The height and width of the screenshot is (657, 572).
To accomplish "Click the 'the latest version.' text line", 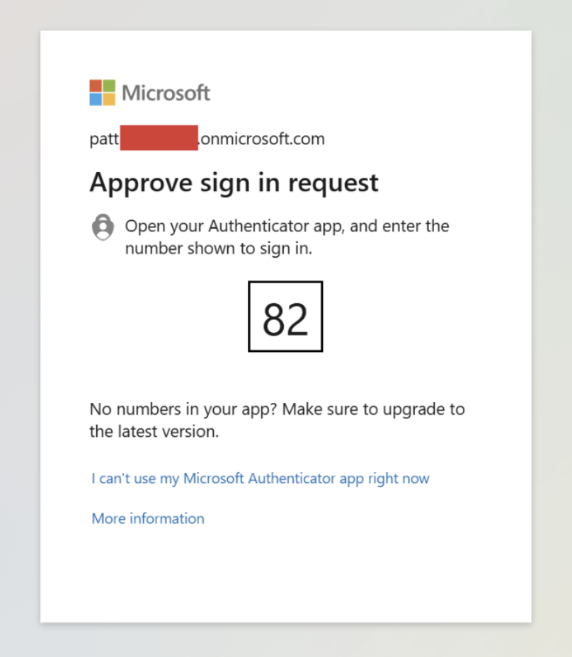I will [154, 431].
